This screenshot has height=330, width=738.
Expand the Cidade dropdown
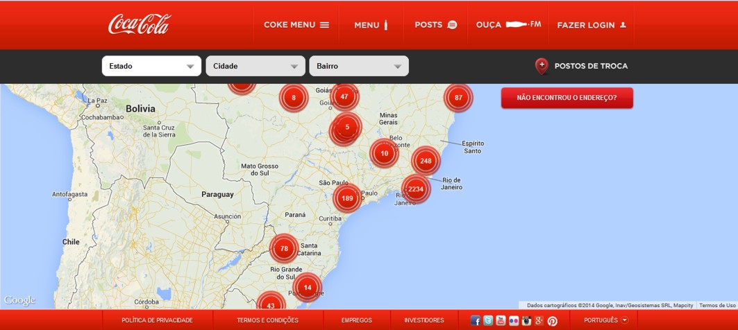[255, 66]
